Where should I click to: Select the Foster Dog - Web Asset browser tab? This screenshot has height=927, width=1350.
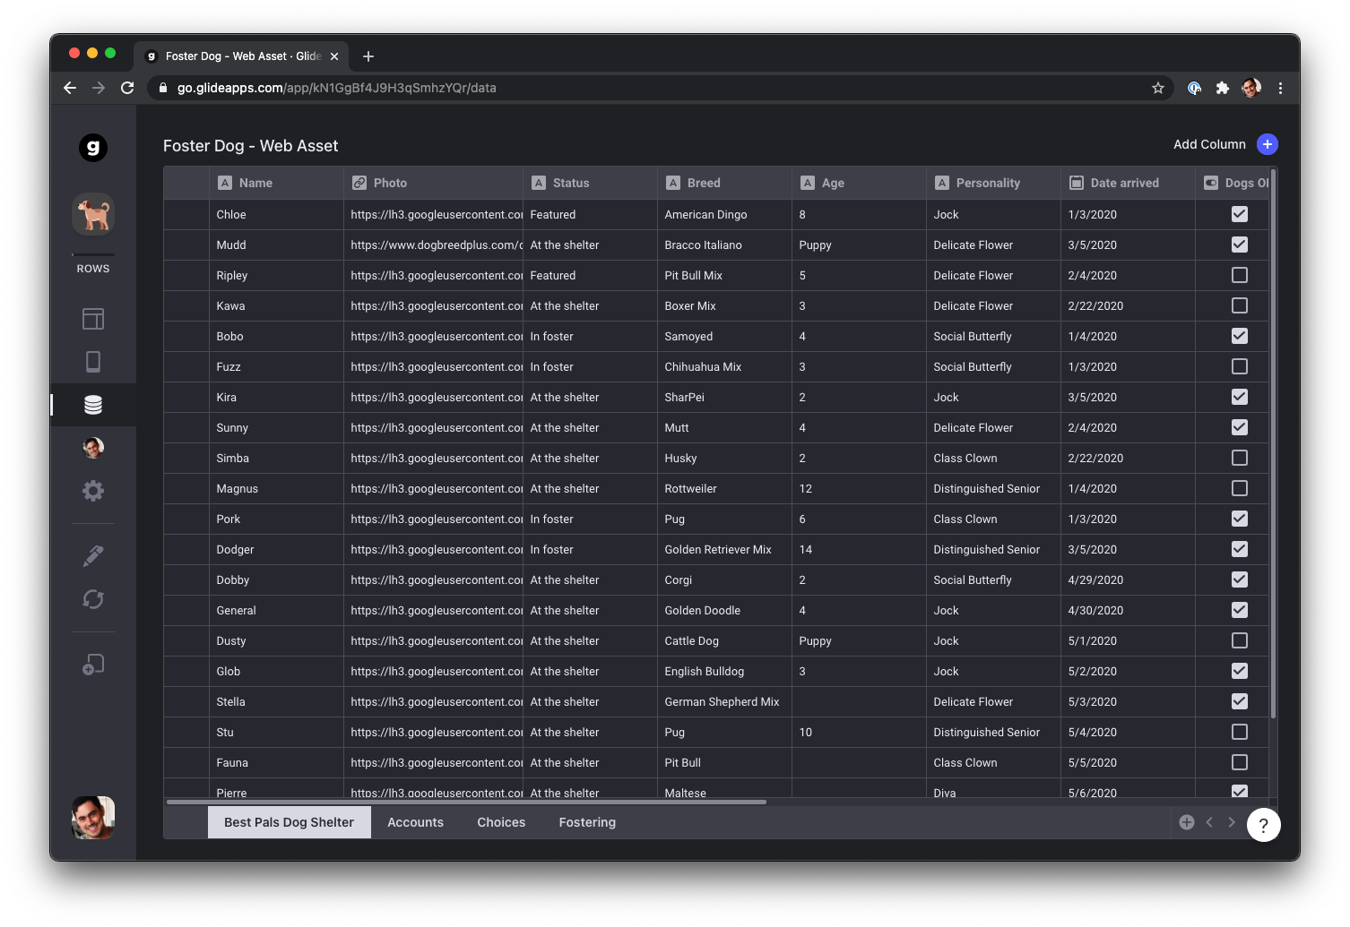pos(241,56)
